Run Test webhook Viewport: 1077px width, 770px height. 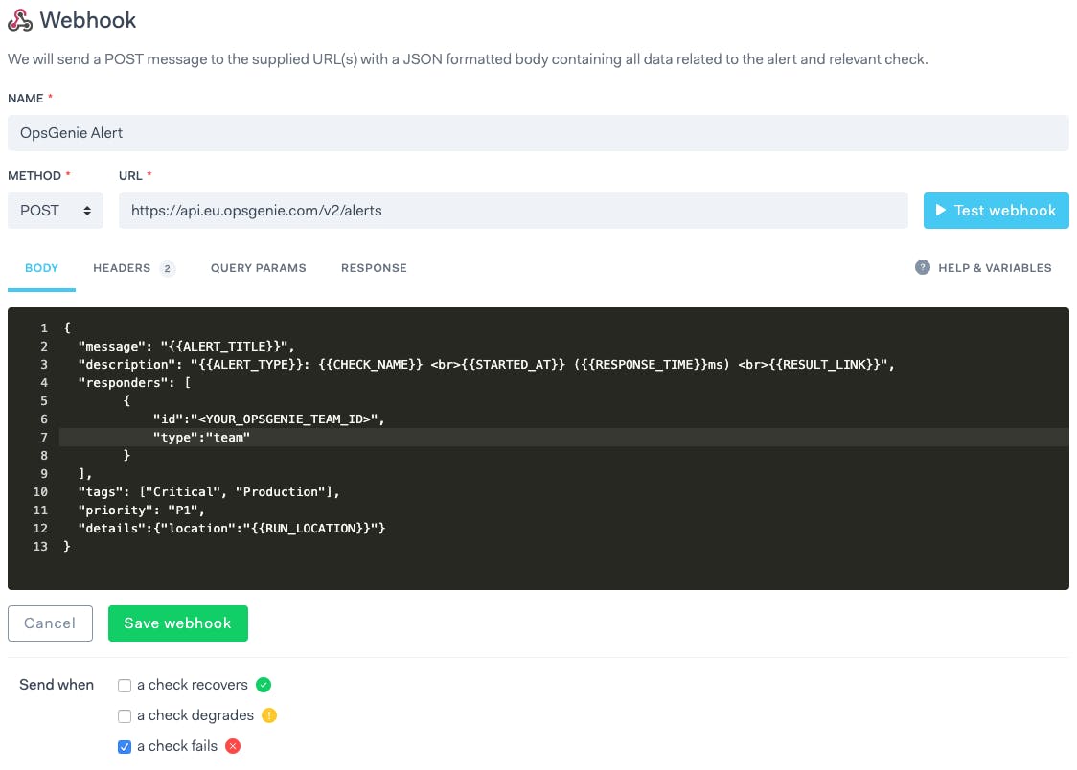[x=996, y=211]
